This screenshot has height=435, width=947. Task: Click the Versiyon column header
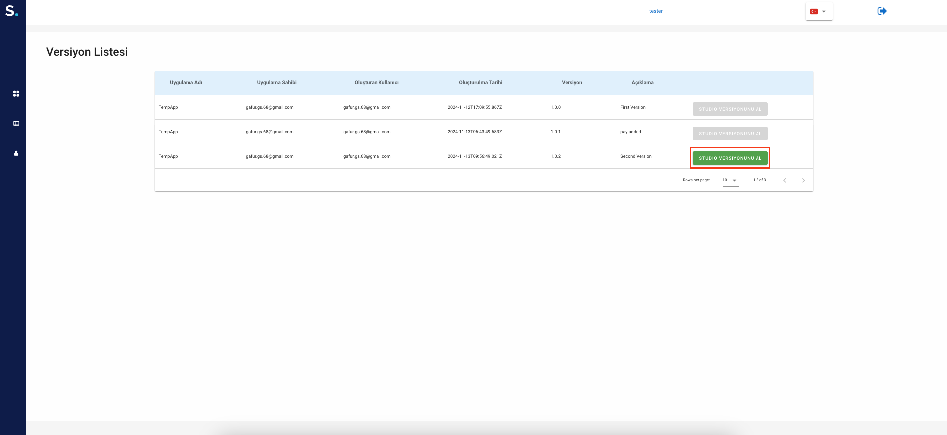(571, 83)
